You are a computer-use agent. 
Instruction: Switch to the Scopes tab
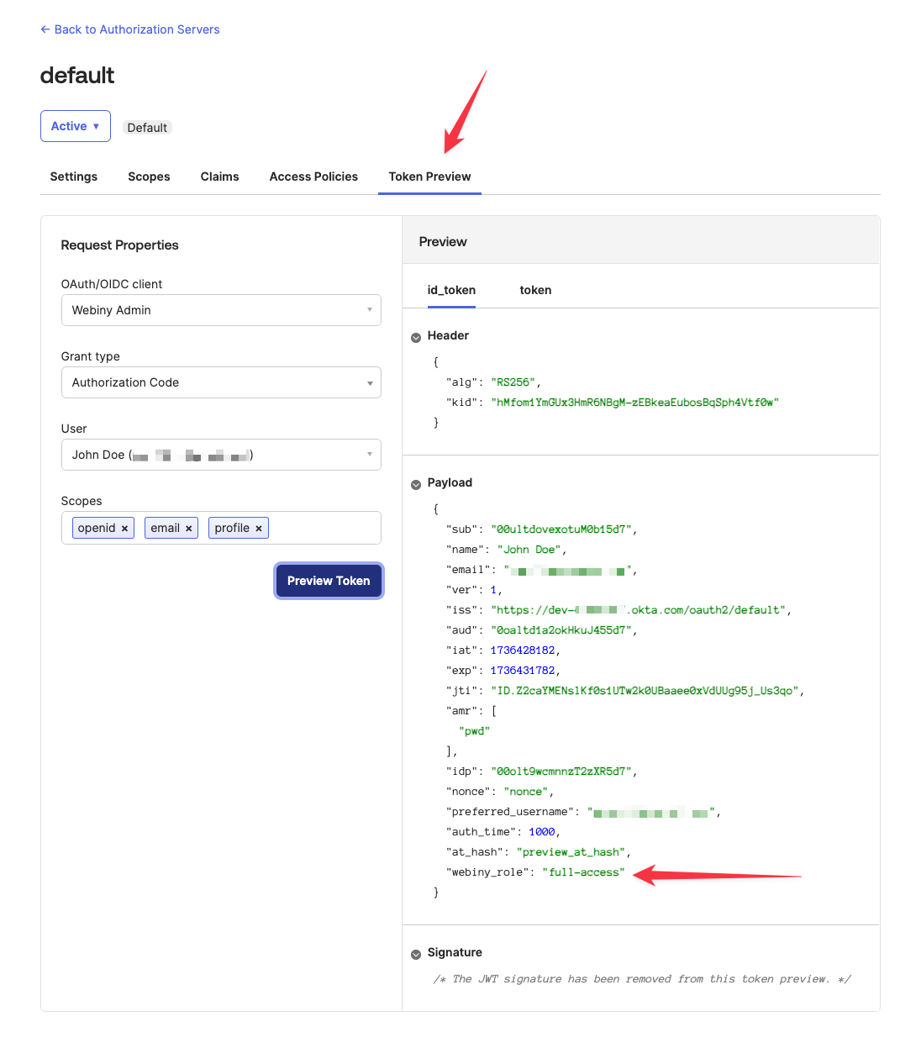(149, 176)
